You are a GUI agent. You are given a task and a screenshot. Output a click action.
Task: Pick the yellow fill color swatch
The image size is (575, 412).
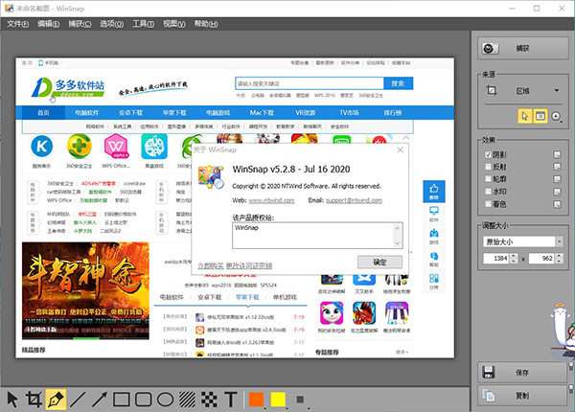tap(278, 400)
